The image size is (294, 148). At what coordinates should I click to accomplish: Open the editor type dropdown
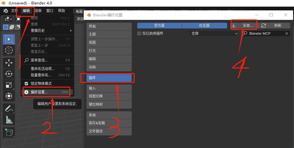[x=8, y=19]
